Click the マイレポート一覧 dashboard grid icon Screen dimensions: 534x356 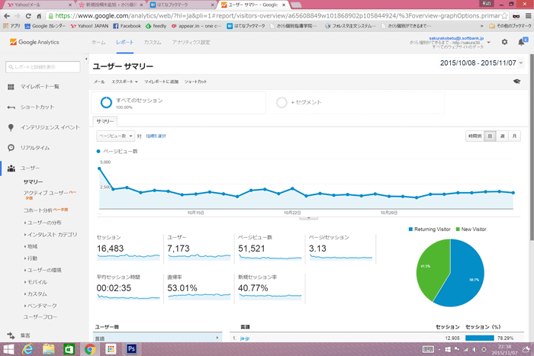(x=11, y=87)
